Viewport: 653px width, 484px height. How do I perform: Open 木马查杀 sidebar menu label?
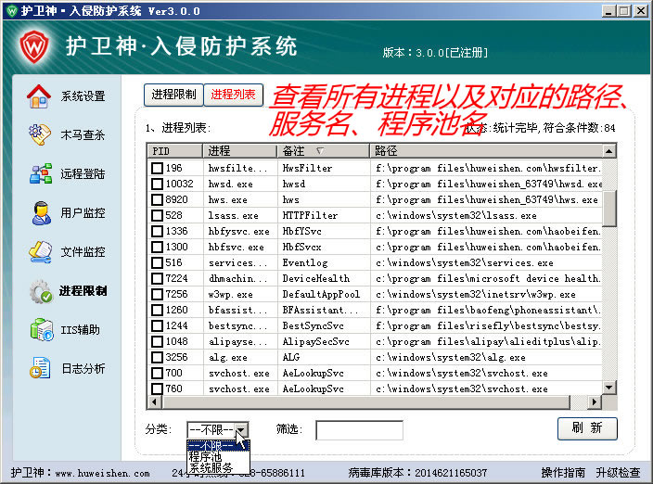pyautogui.click(x=83, y=134)
